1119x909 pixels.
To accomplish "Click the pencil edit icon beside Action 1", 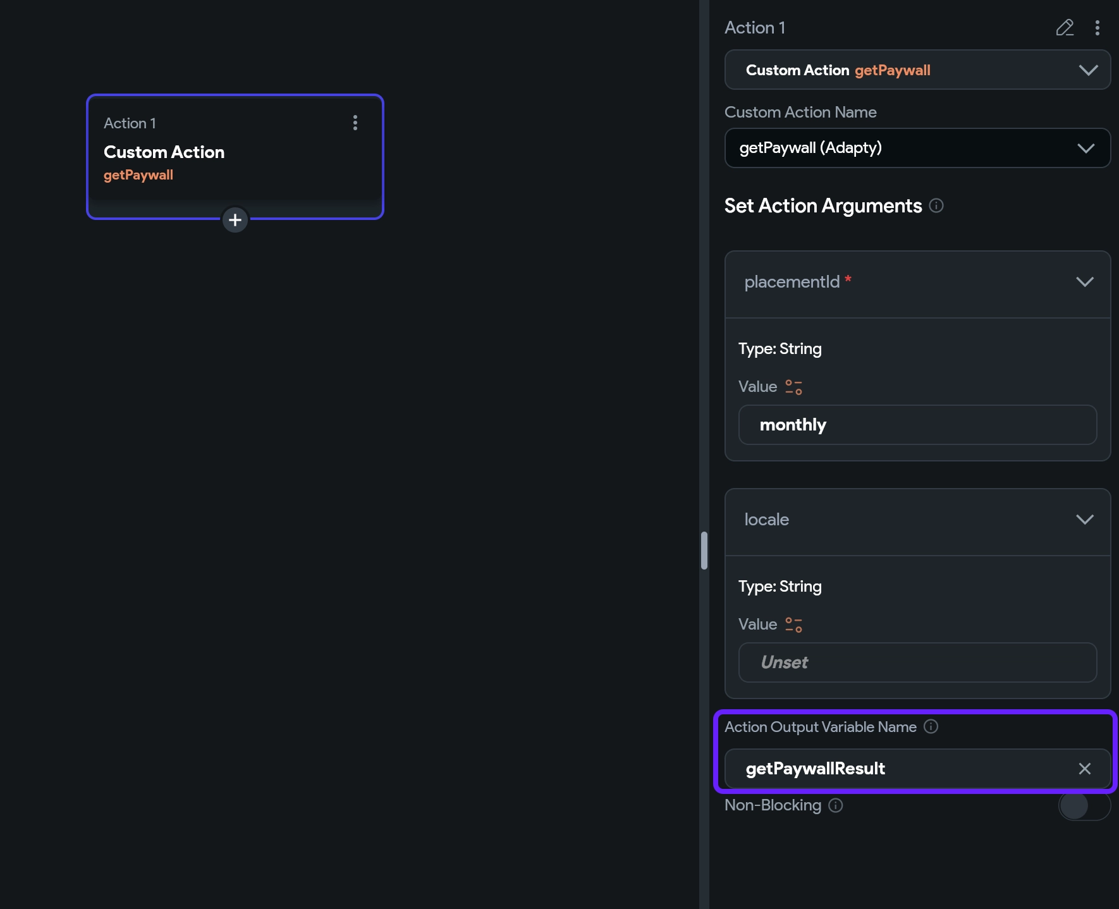I will click(1065, 28).
